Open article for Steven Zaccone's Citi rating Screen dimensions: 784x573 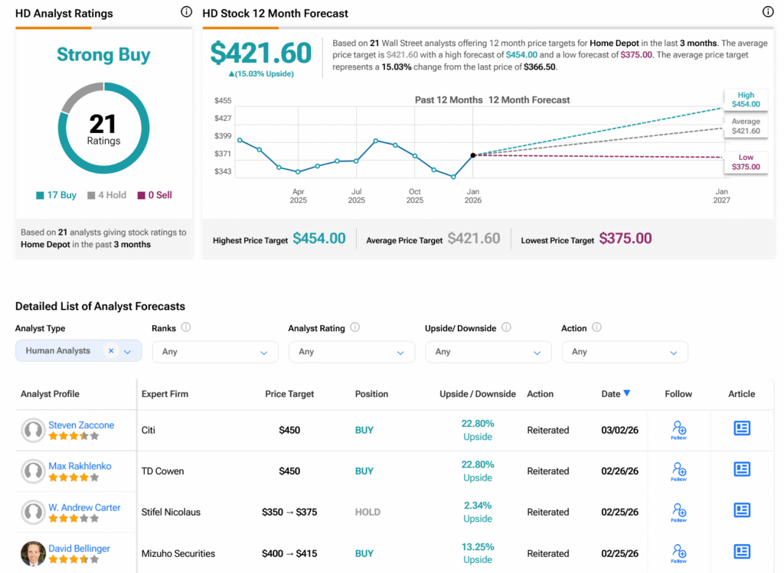pyautogui.click(x=741, y=428)
